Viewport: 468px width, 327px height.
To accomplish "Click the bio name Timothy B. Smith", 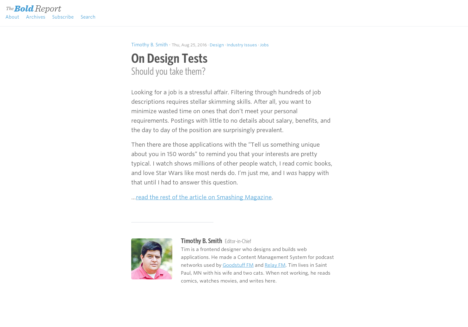I will (x=201, y=241).
